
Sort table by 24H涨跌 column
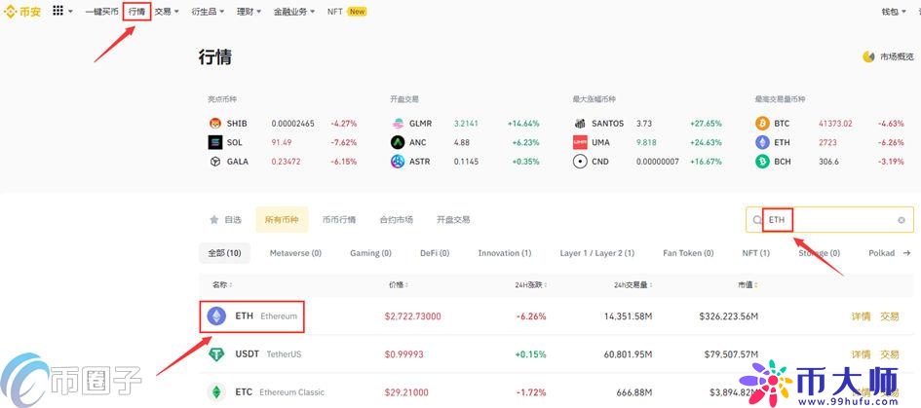tap(530, 284)
